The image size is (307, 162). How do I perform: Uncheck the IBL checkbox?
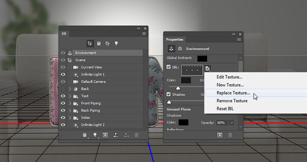pyautogui.click(x=169, y=67)
